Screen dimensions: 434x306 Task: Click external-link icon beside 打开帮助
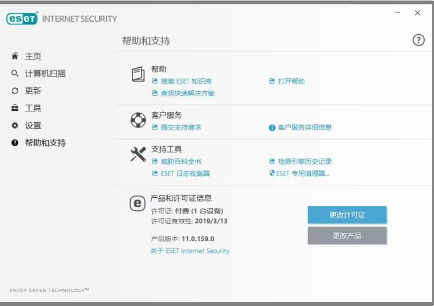click(x=272, y=81)
